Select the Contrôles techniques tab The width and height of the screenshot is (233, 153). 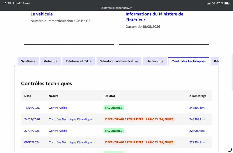click(188, 61)
